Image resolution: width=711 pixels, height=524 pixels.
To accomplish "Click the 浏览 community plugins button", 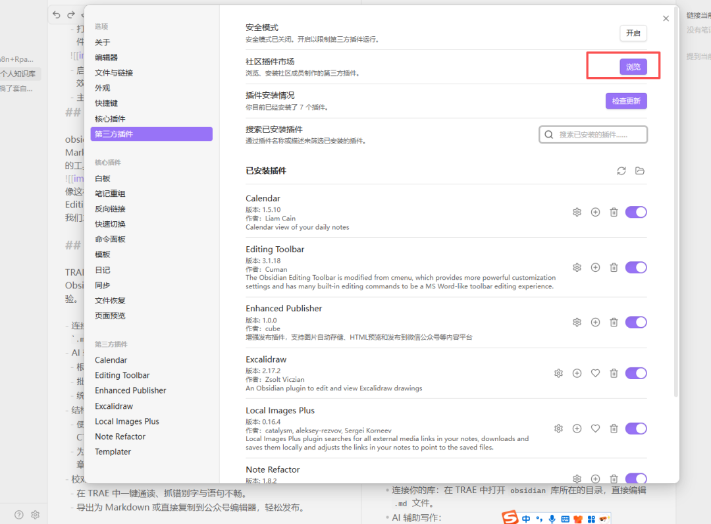I will (633, 67).
